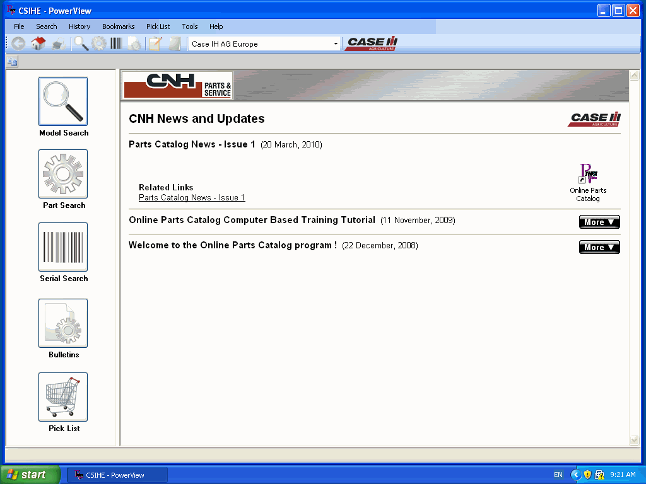Screen dimensions: 646x484
Task: Open the Search menu
Action: (47, 26)
